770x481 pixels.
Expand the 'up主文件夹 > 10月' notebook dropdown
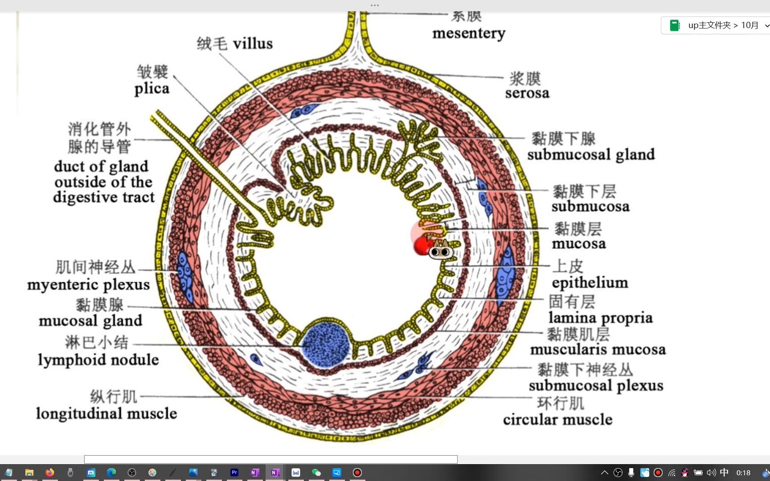766,25
